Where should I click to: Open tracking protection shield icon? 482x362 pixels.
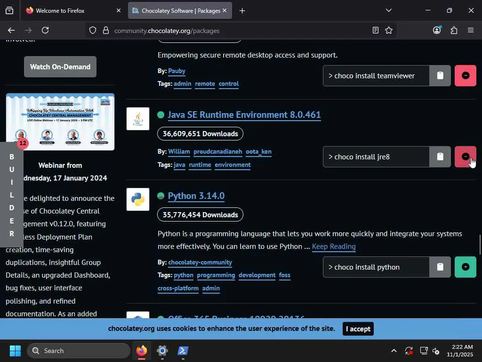[93, 30]
